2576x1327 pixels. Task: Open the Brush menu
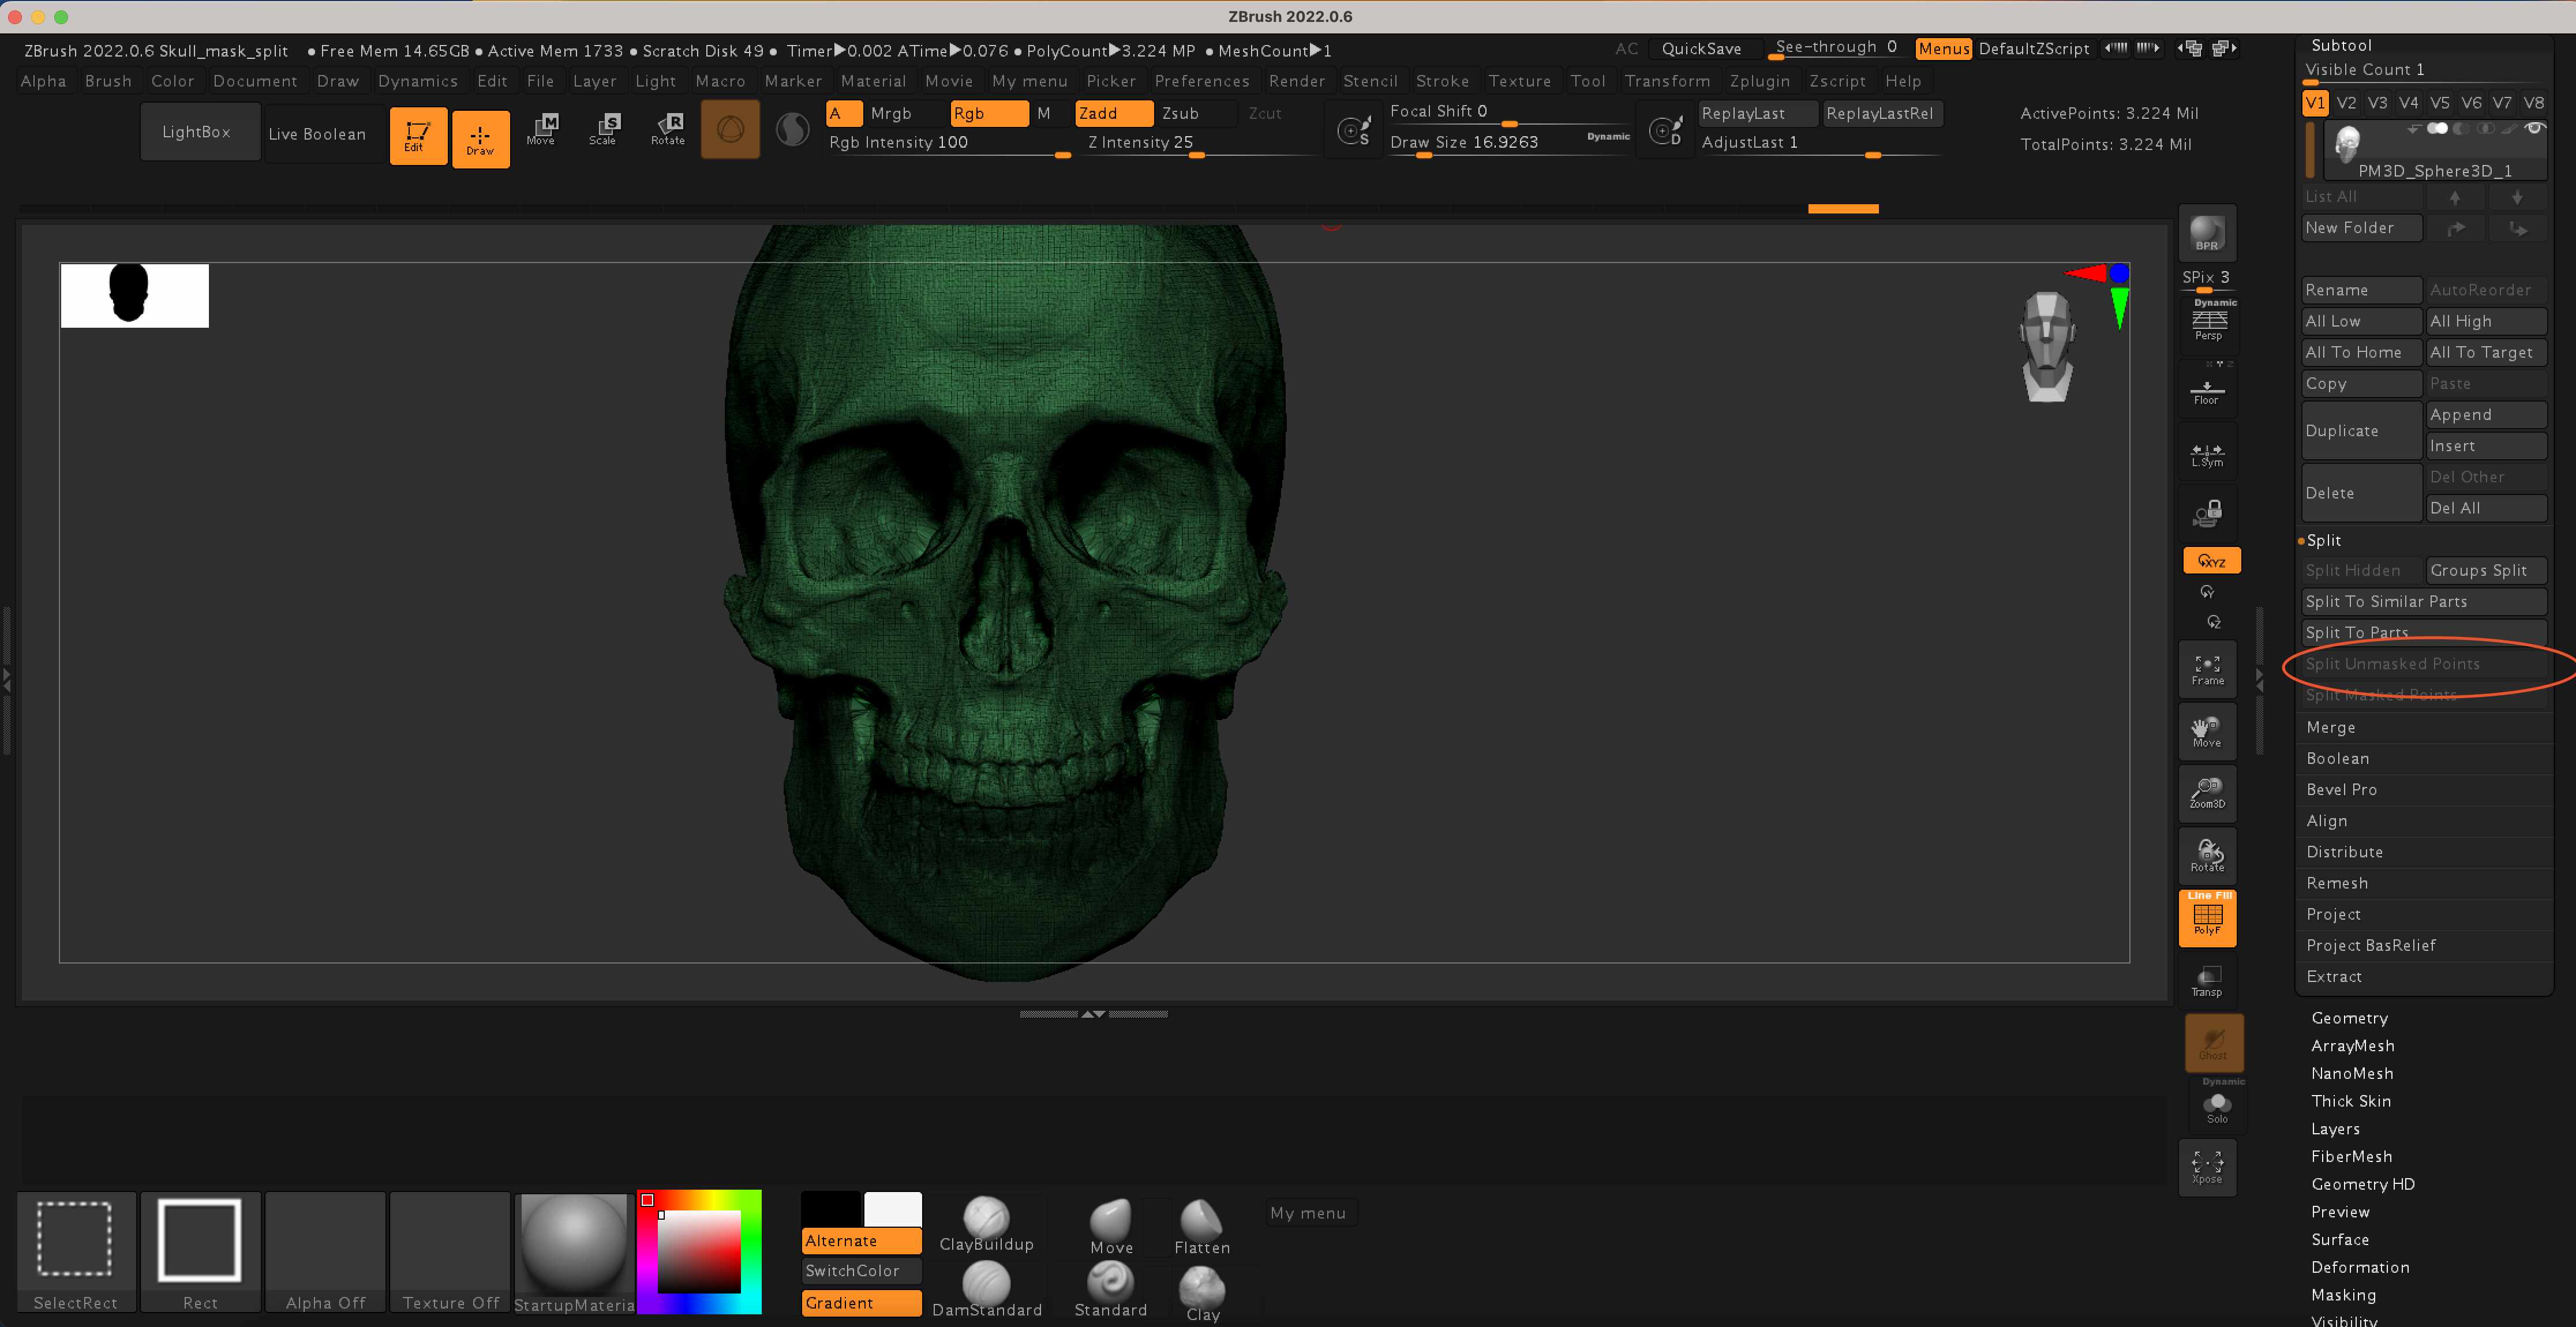tap(108, 81)
